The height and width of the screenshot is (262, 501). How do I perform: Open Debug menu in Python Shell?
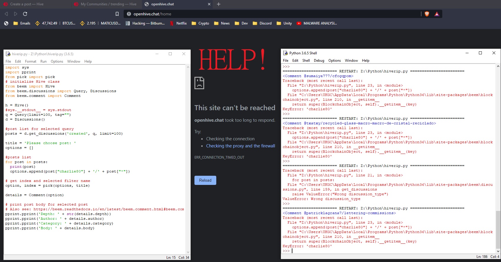tap(319, 61)
